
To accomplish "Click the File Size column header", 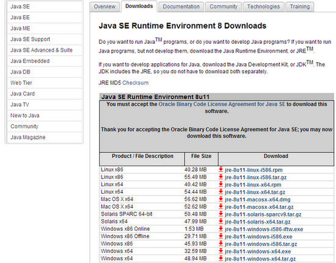I will tap(201, 159).
